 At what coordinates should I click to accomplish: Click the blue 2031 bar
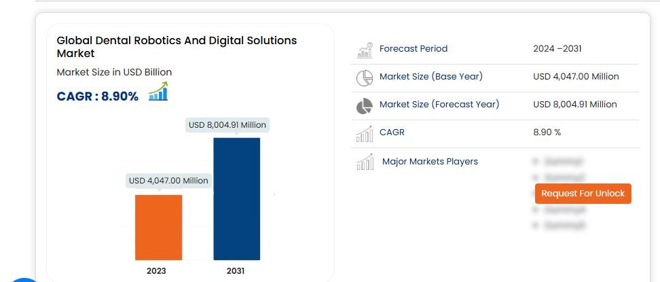(236, 198)
